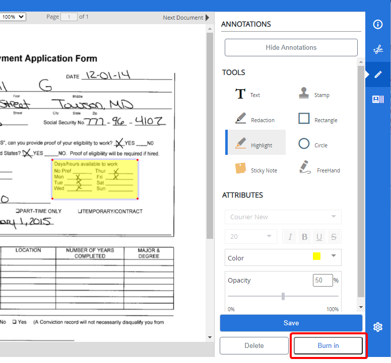Expand the Color dropdown
Screen dimensions: 391x363
pos(333,256)
